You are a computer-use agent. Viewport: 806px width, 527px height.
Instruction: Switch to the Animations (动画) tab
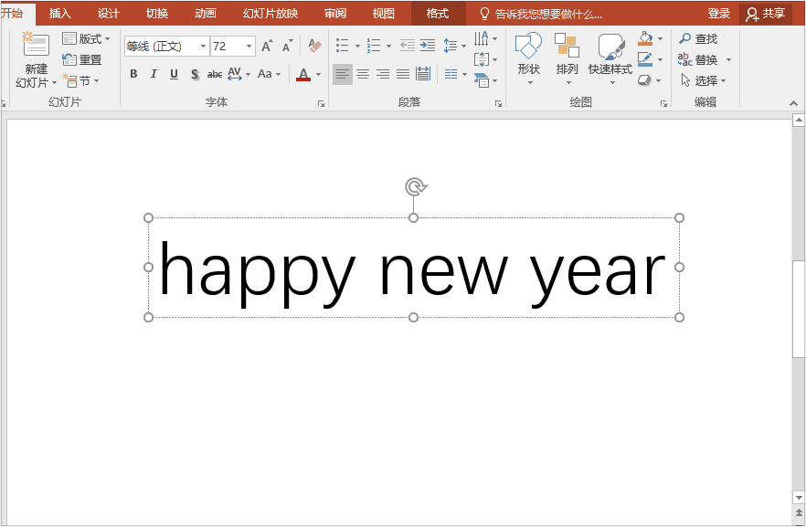pos(205,14)
